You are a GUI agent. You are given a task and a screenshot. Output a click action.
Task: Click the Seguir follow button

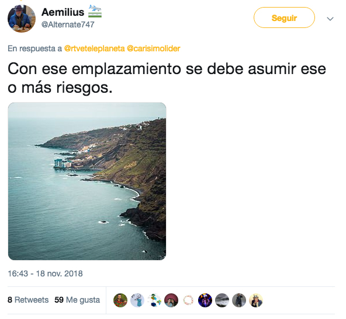284,17
